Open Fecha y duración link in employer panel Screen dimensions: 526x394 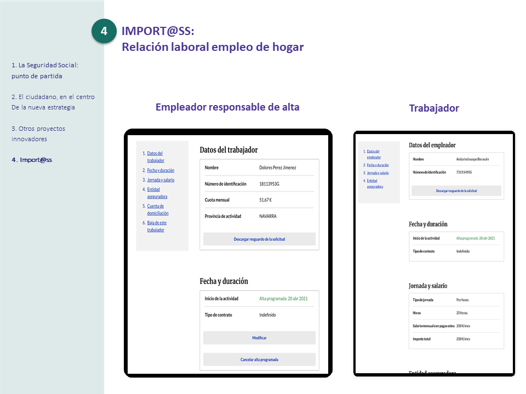point(161,170)
